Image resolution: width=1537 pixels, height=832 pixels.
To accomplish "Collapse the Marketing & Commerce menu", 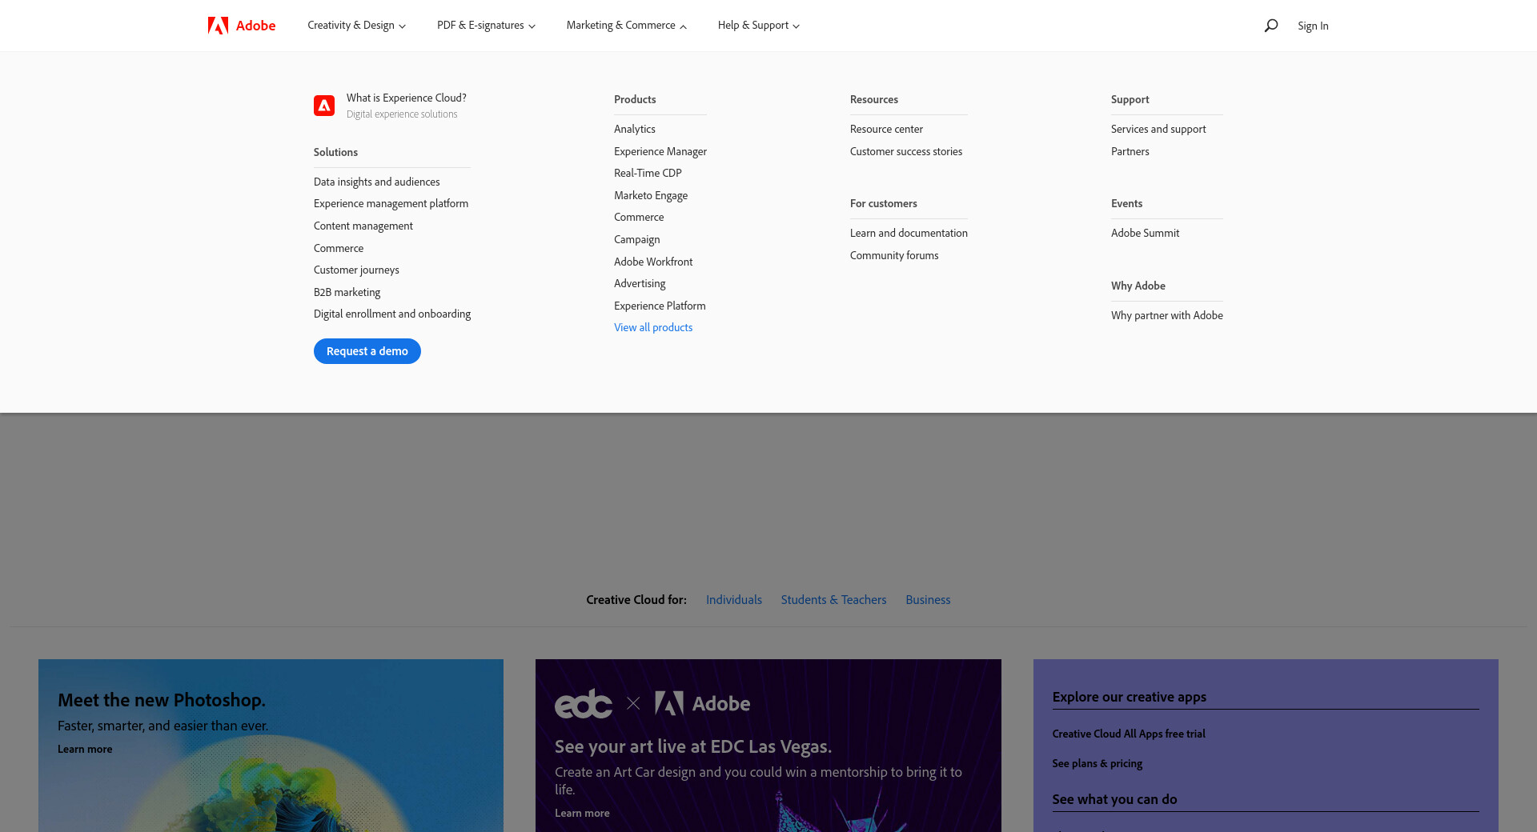I will point(626,26).
